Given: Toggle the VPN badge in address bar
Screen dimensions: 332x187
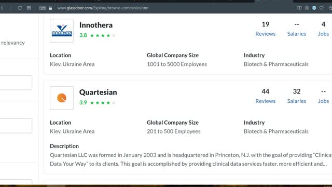Looking at the screenshot, I should 43,8.
